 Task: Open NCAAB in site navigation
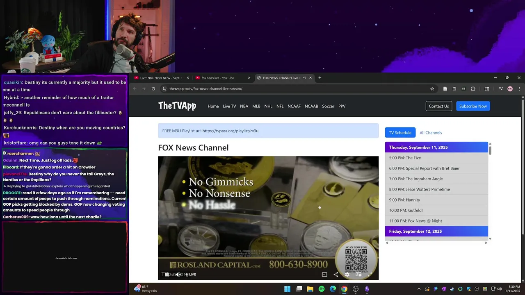click(x=311, y=106)
